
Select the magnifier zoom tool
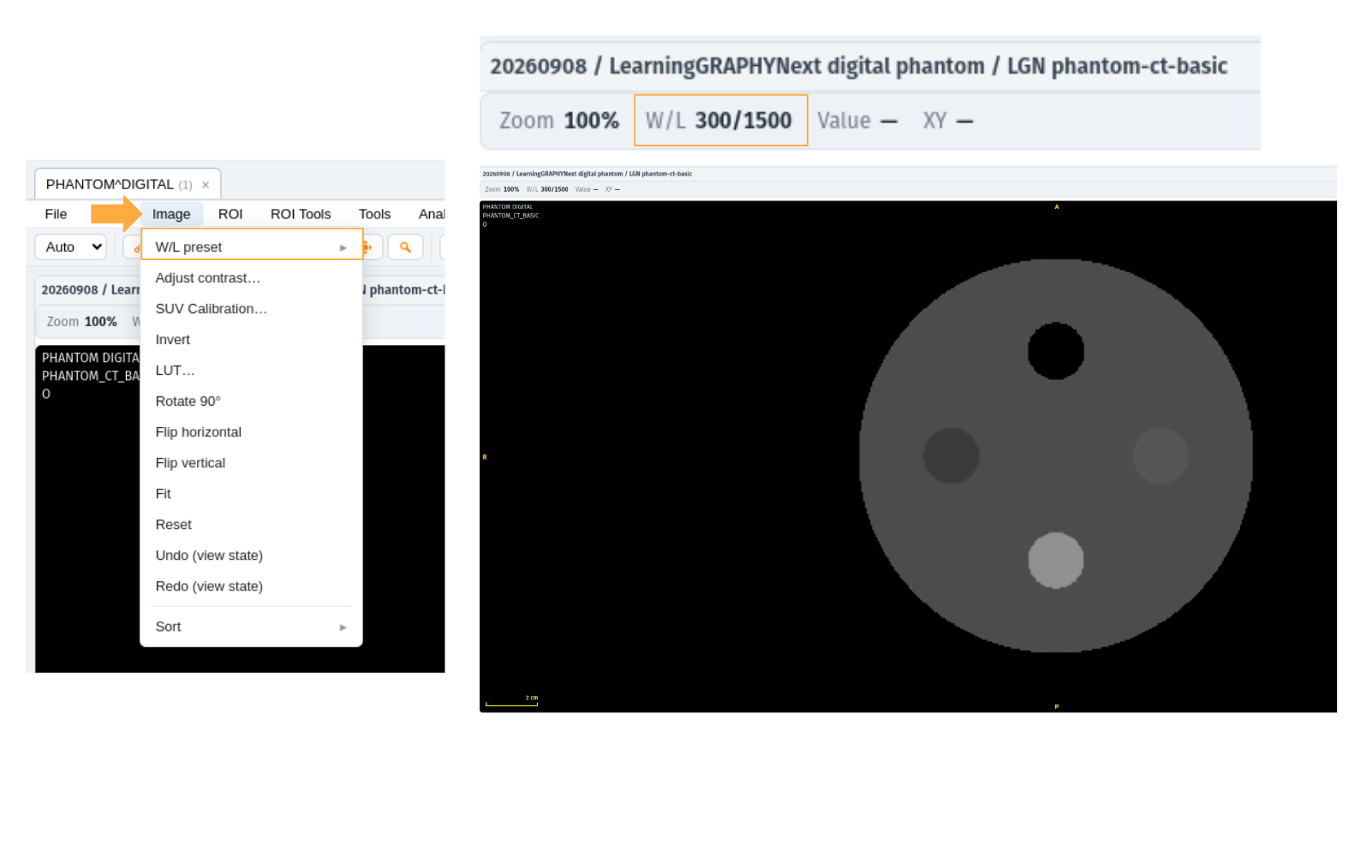tap(405, 247)
